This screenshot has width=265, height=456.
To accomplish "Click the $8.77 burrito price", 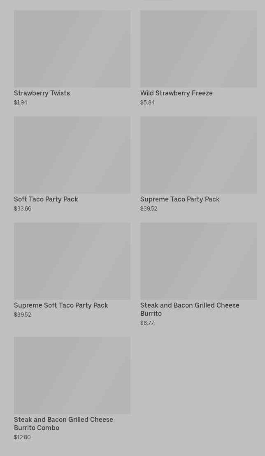I will pyautogui.click(x=147, y=323).
